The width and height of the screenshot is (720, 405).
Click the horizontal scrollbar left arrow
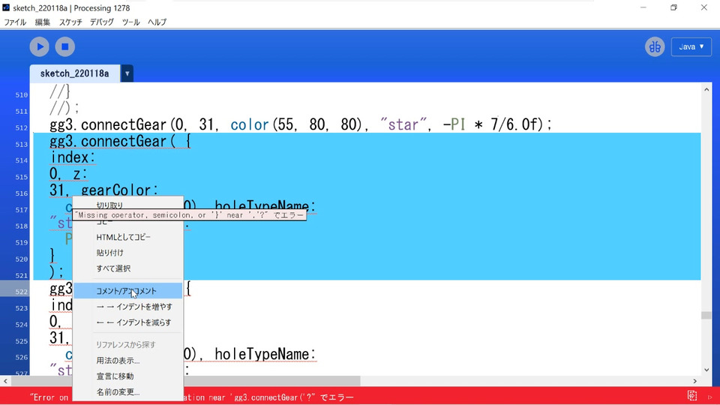(5, 381)
